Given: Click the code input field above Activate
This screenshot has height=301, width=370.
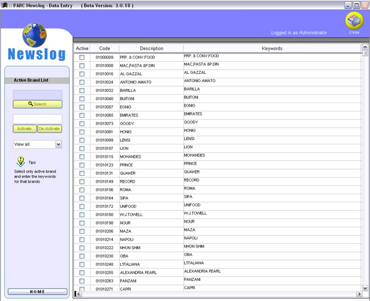Looking at the screenshot, I should click(x=38, y=119).
